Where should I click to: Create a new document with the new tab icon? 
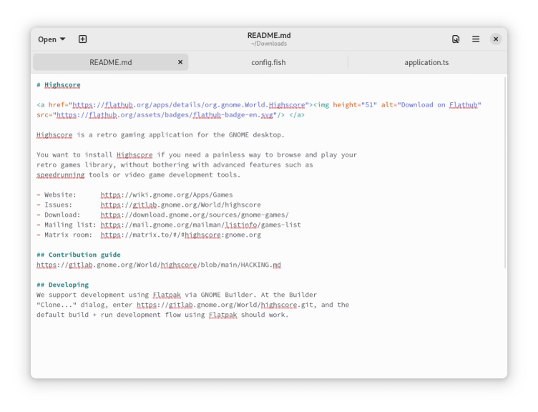(82, 39)
